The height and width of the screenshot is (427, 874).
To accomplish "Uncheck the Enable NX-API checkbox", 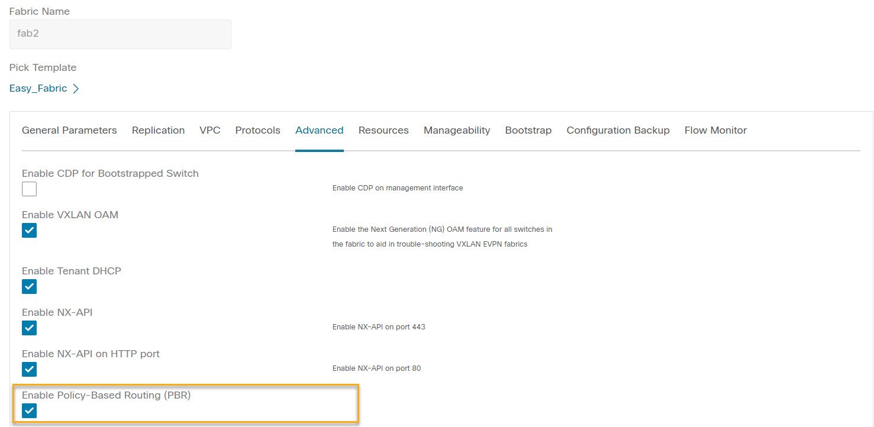I will (29, 328).
